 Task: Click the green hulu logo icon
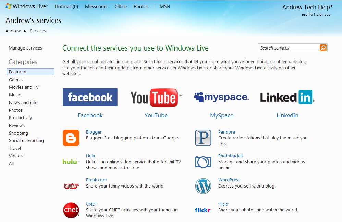coord(71,162)
